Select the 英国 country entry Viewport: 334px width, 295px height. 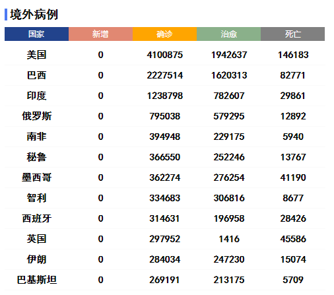[36, 239]
